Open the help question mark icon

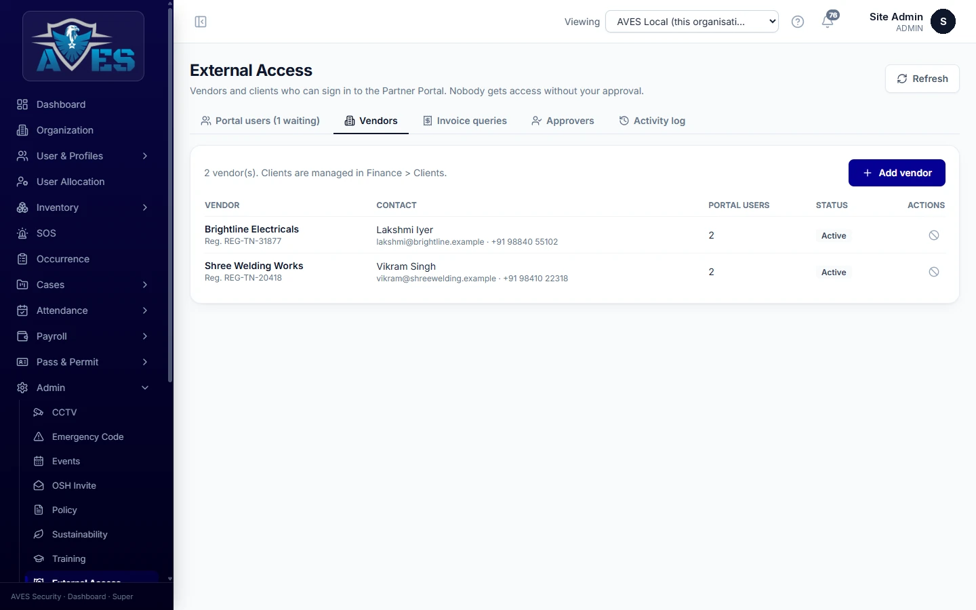coord(798,22)
